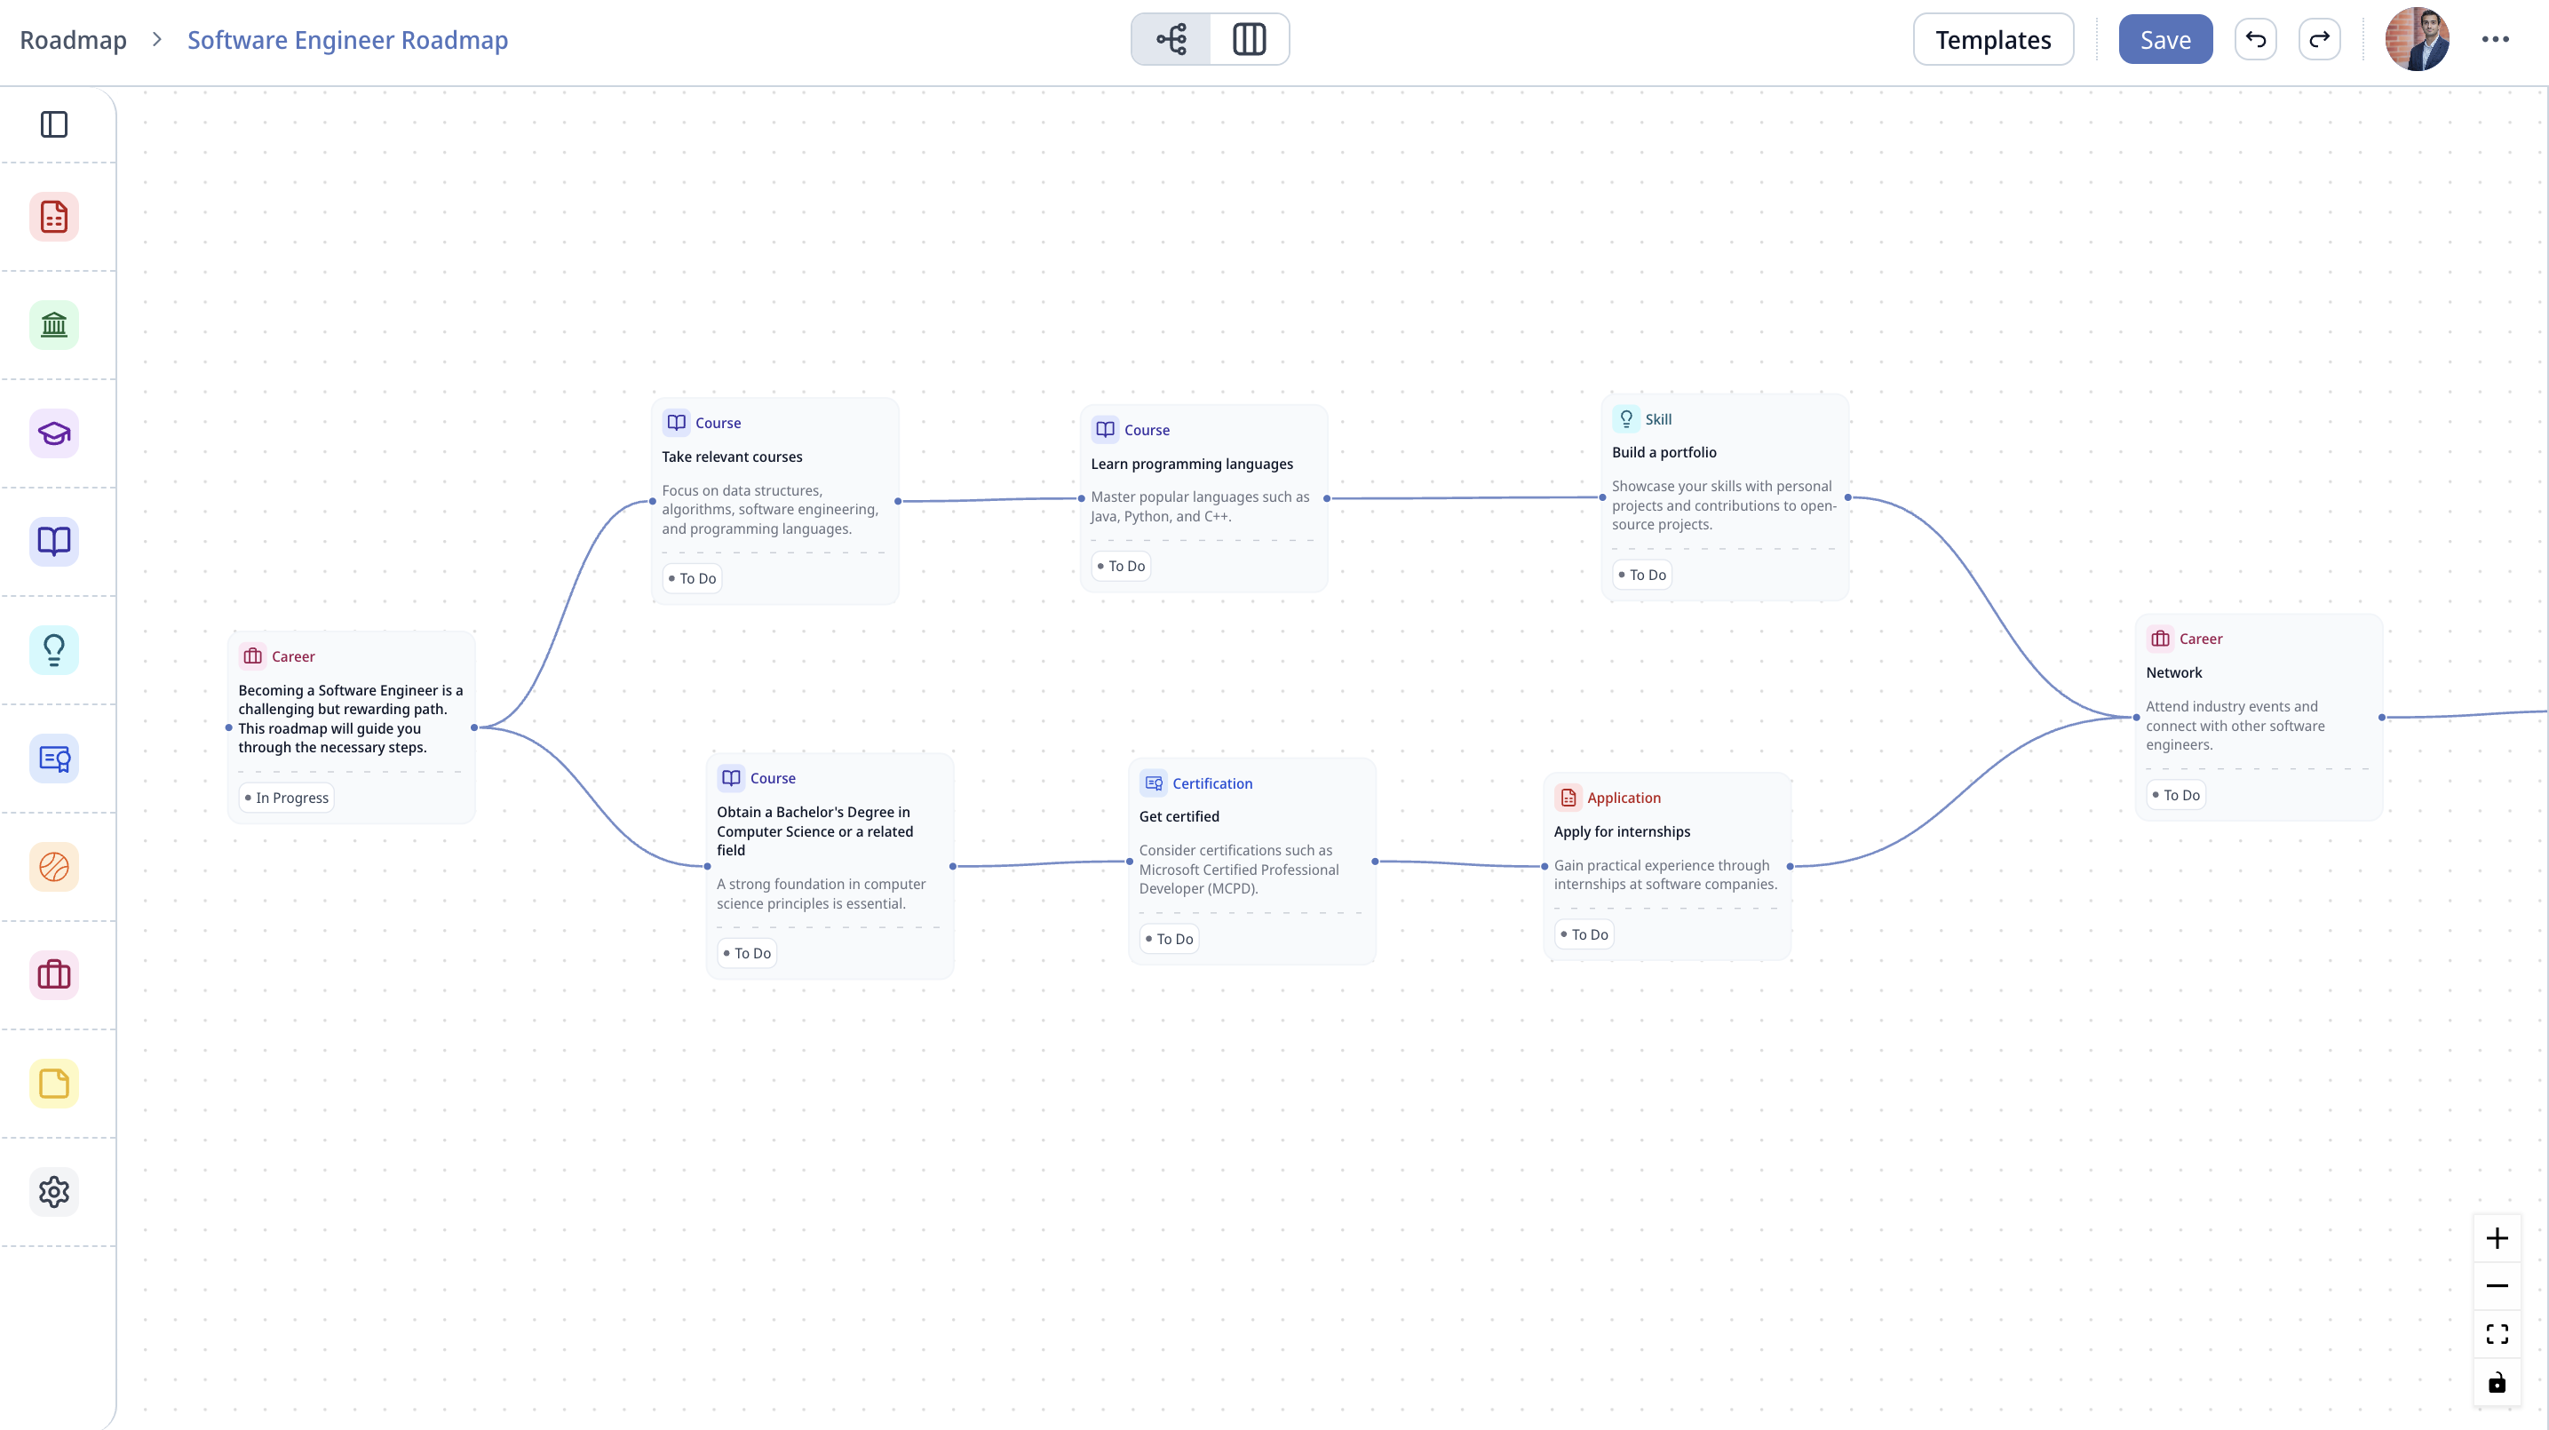
Task: Open the three-dot more options menu
Action: pyautogui.click(x=2495, y=40)
